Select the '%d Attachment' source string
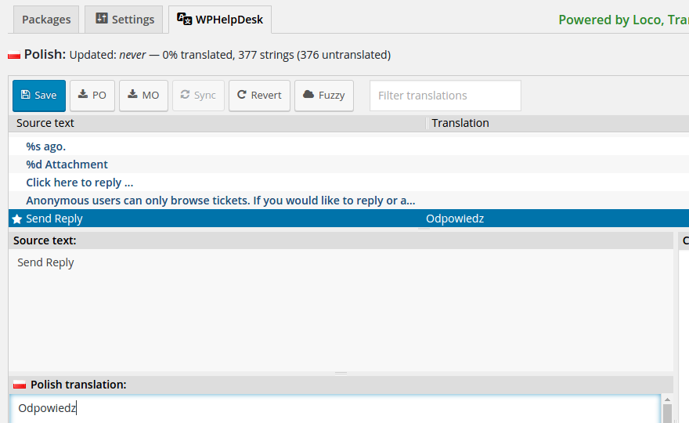This screenshot has width=689, height=423. [x=67, y=164]
